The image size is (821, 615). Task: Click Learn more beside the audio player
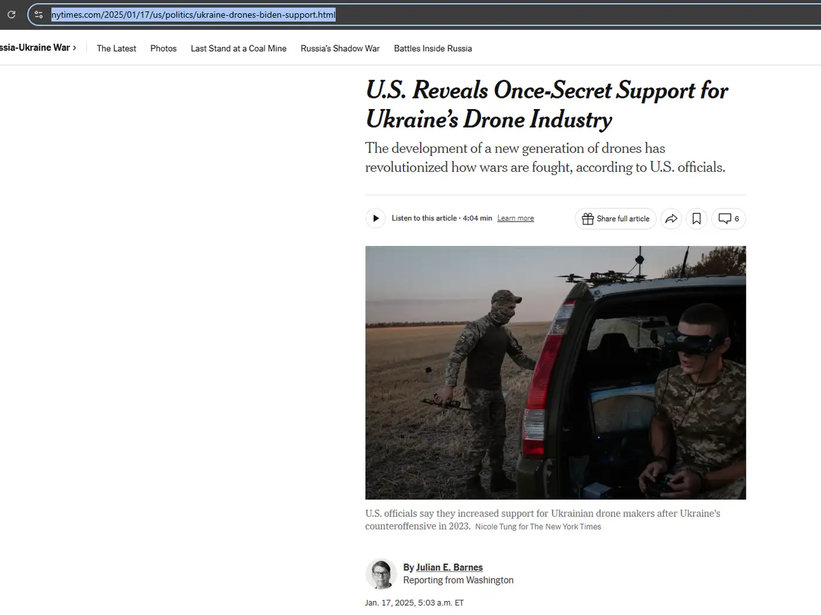click(515, 219)
